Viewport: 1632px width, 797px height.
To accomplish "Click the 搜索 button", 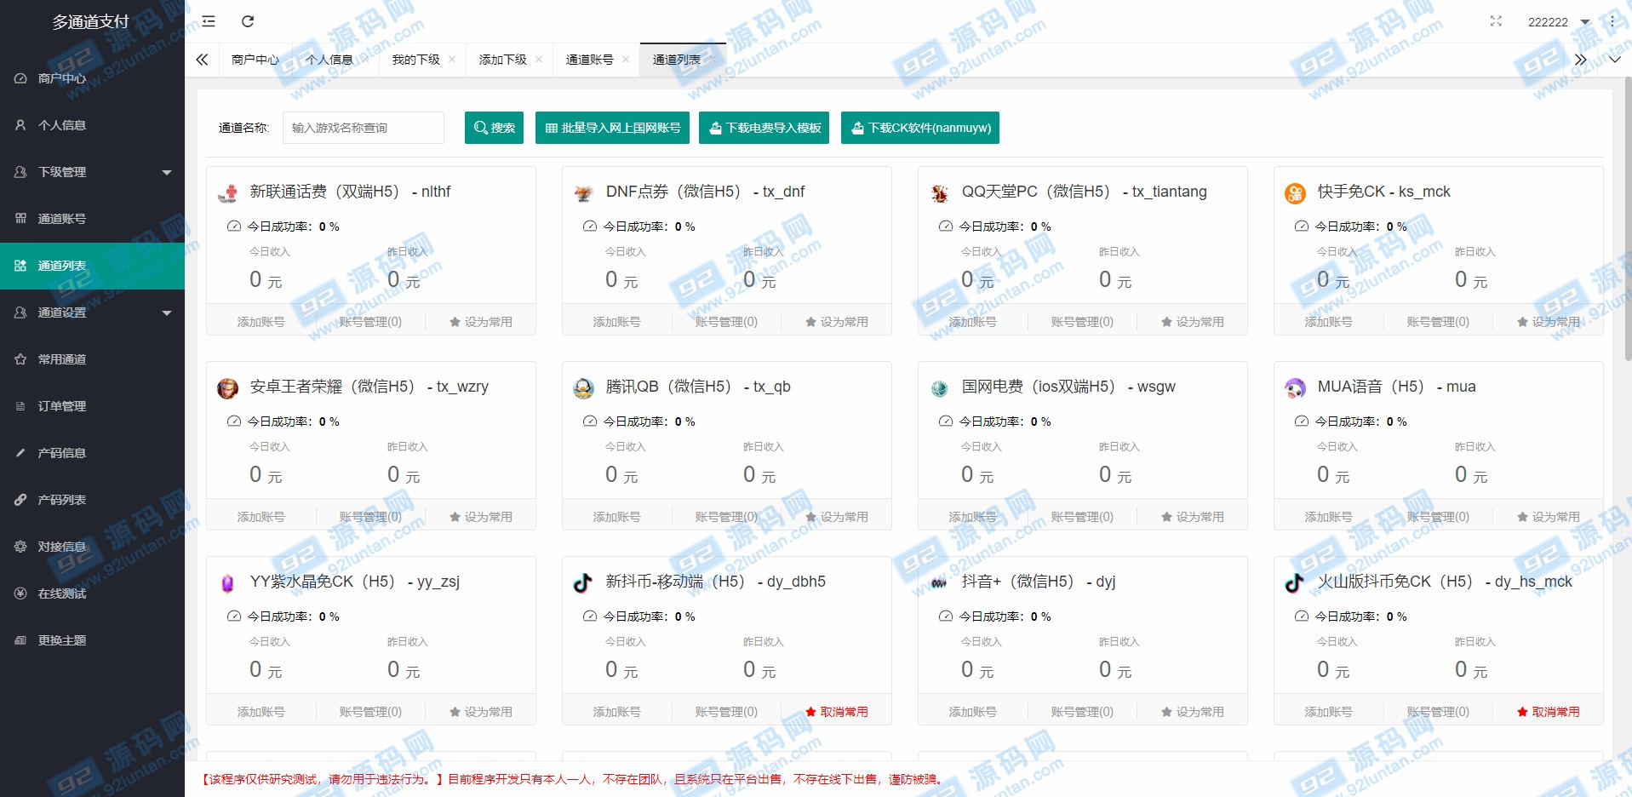I will tap(494, 128).
